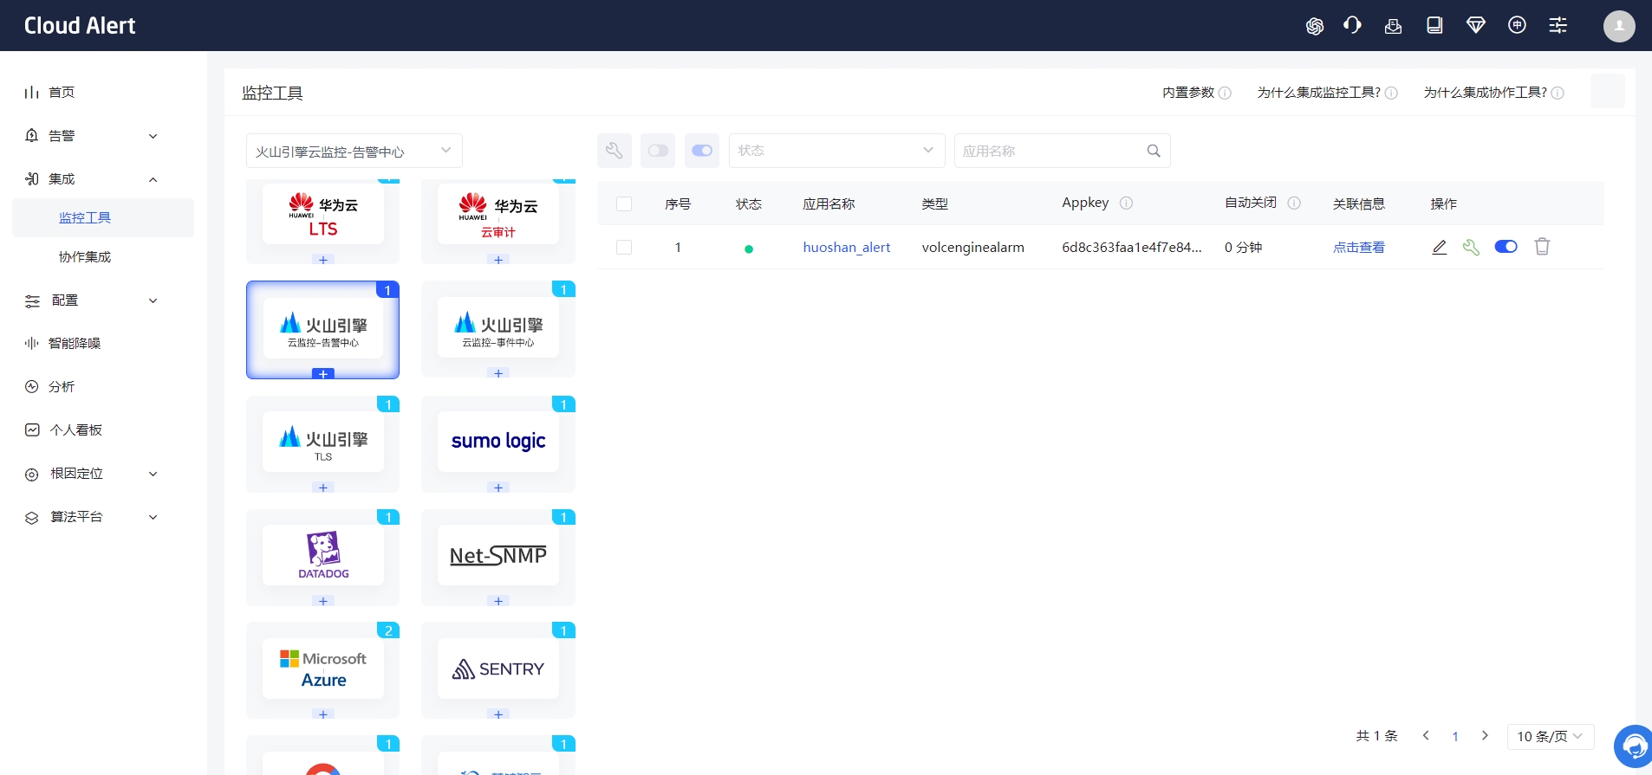
Task: Select the Microsoft Azure integration card
Action: tap(322, 668)
